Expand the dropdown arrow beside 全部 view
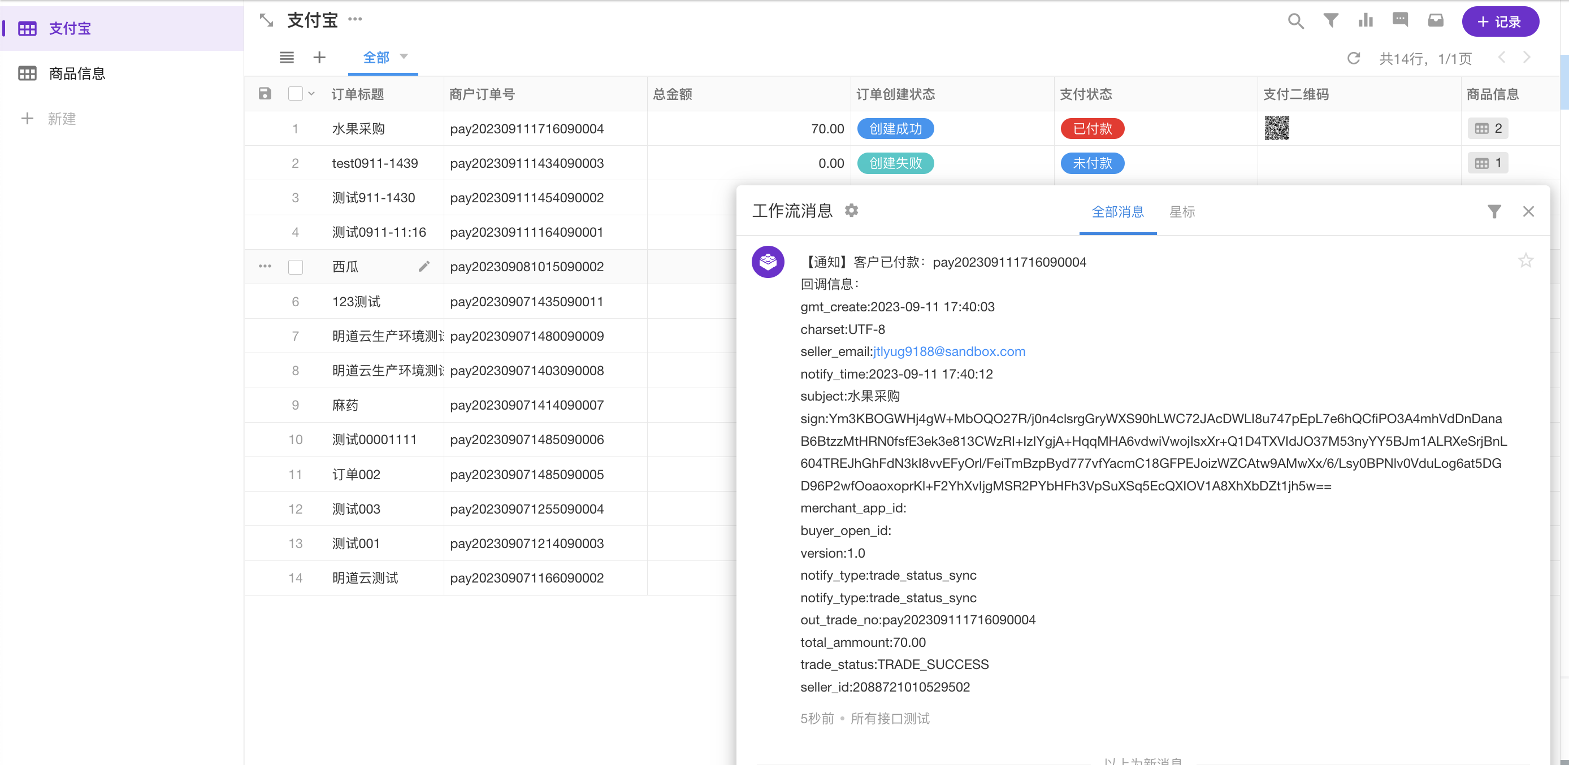Viewport: 1569px width, 765px height. (x=404, y=56)
